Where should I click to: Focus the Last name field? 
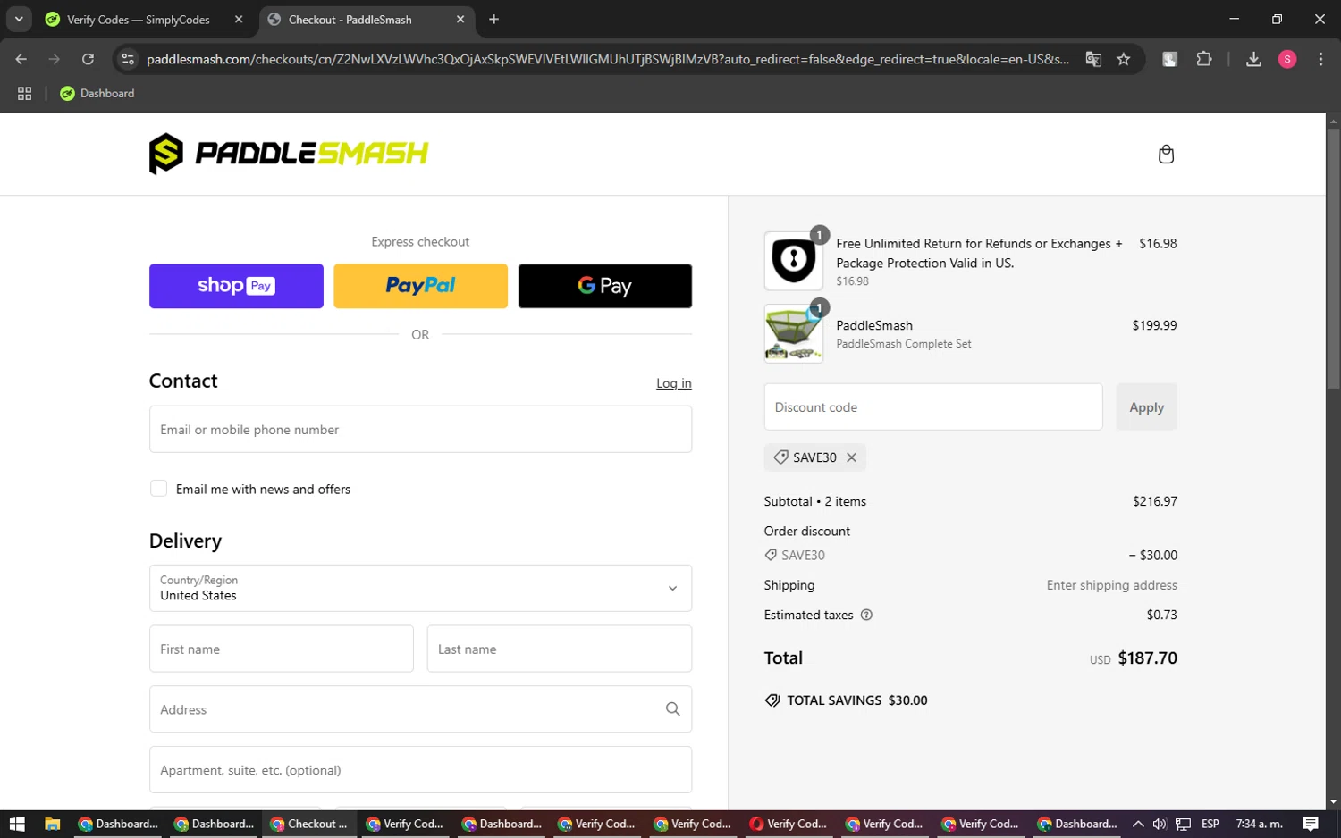560,649
